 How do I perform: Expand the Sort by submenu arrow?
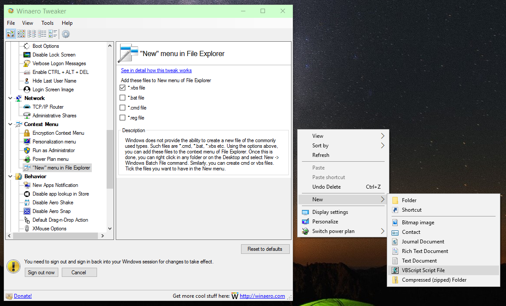382,146
